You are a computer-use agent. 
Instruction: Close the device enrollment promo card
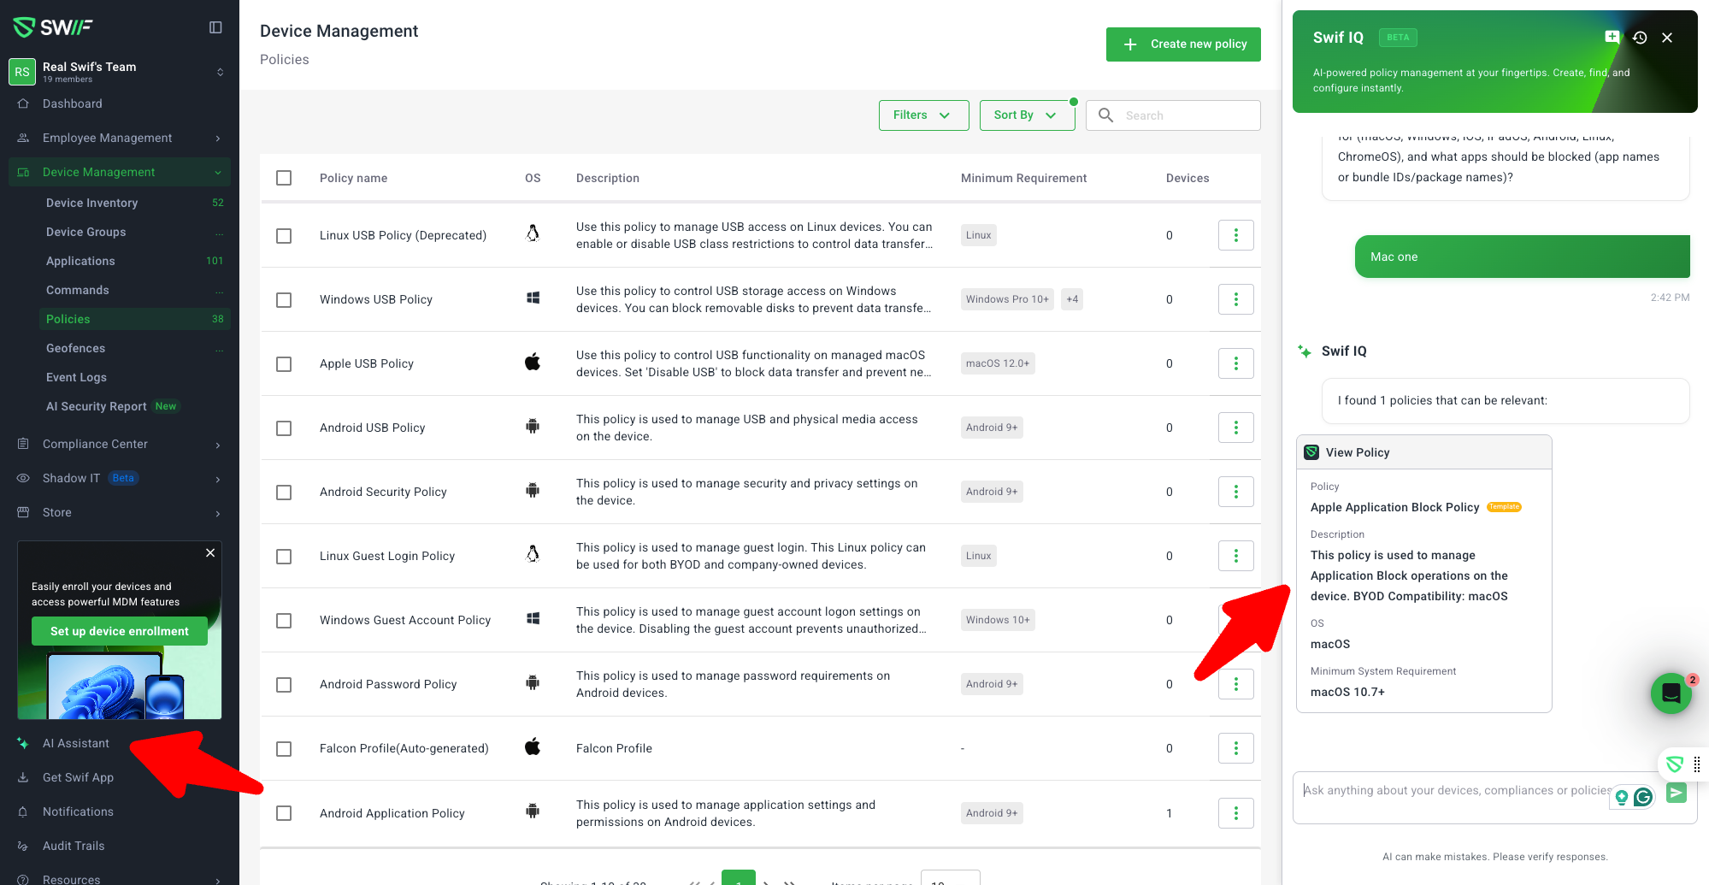click(210, 553)
